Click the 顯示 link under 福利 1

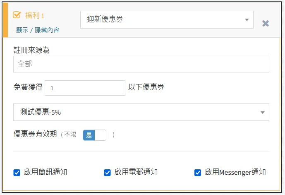coord(22,30)
